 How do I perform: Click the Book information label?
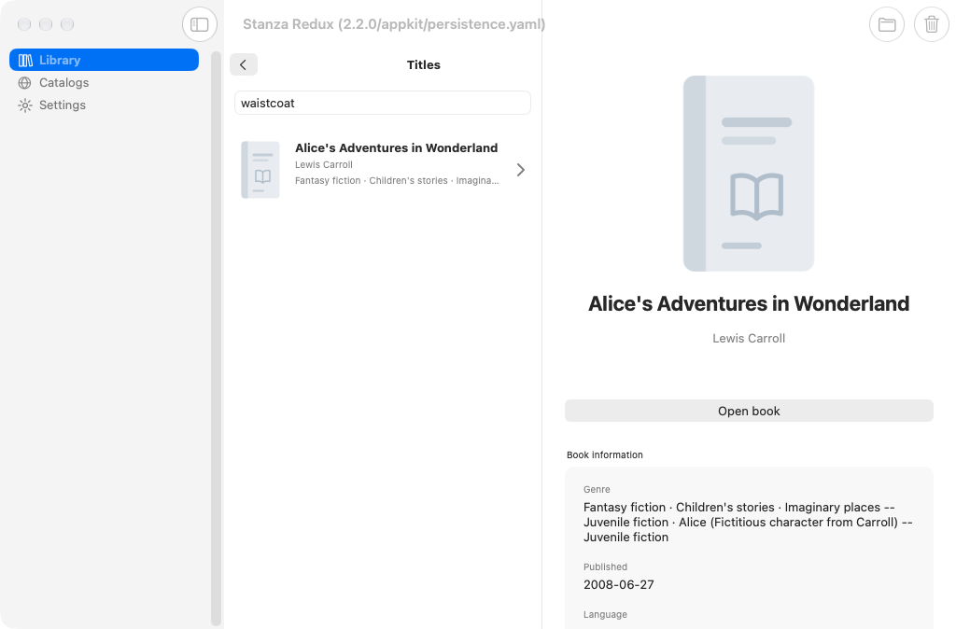[x=605, y=454]
